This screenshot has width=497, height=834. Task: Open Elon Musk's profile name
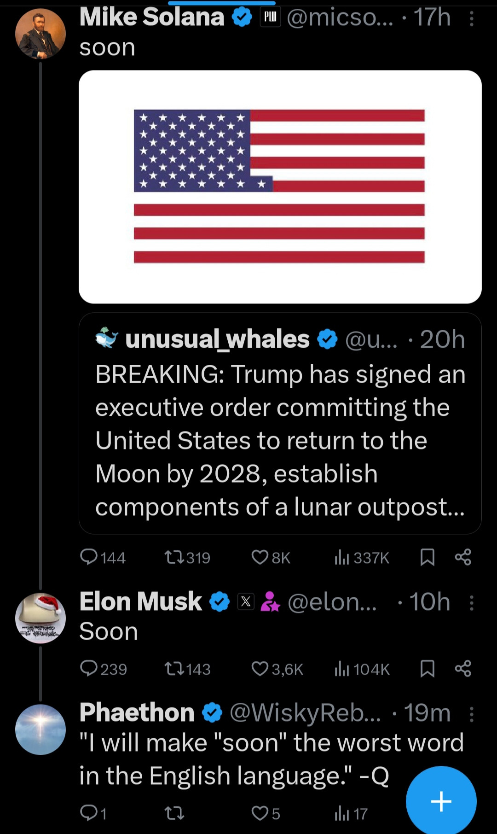(x=141, y=601)
